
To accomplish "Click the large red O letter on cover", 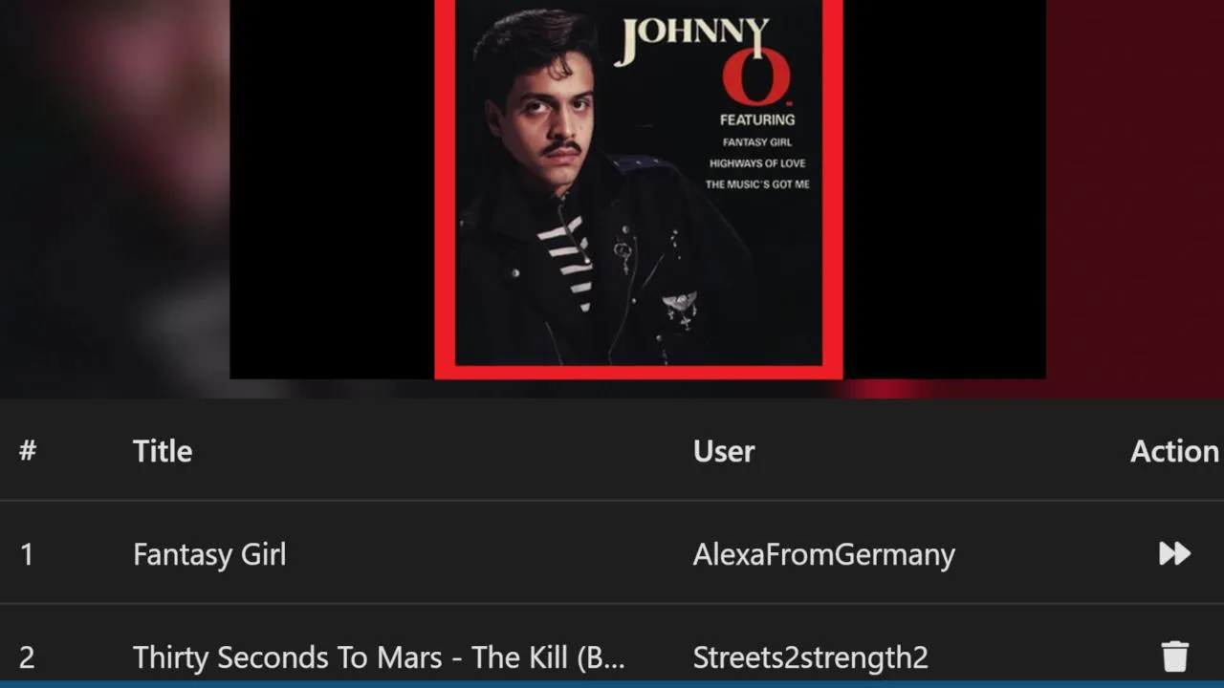I will 756,75.
